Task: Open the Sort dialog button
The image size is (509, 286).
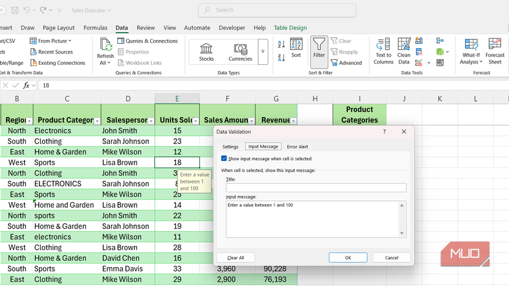Action: coord(296,48)
